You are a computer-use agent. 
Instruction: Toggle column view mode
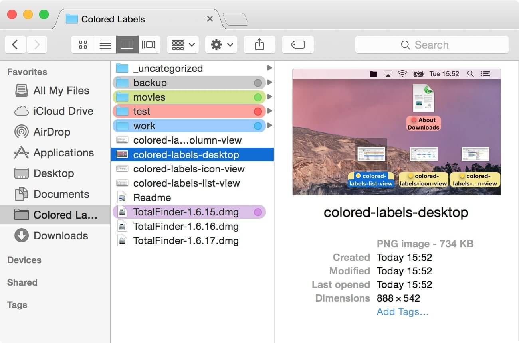(x=127, y=45)
